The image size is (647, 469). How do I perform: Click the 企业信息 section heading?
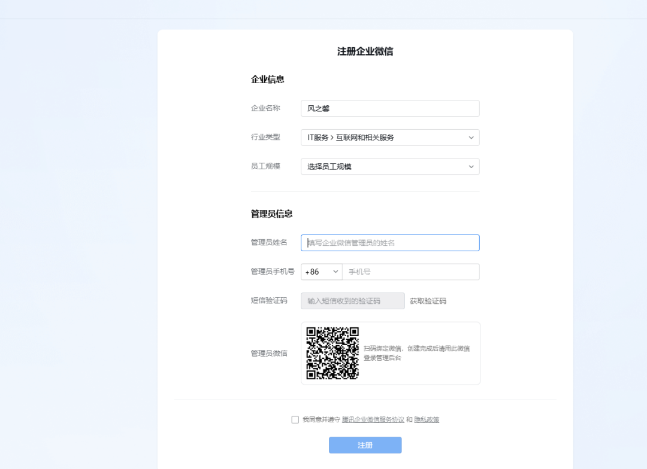pyautogui.click(x=267, y=80)
